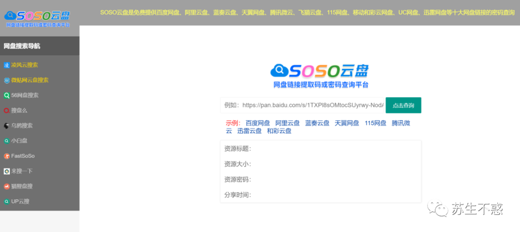Viewport: 520px width, 232px height.
Task: Open 搜盘么 link
Action: [19, 111]
